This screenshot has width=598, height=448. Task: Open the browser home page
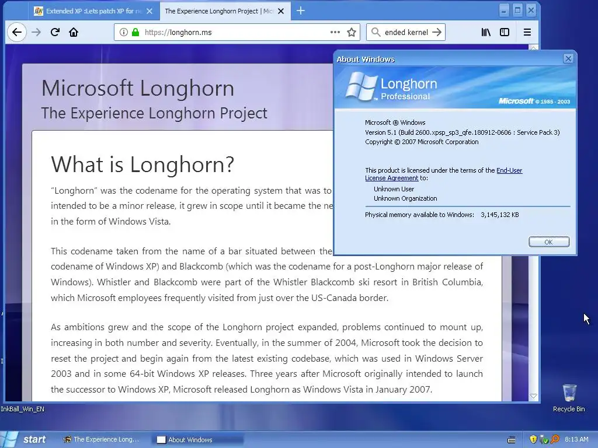point(74,33)
